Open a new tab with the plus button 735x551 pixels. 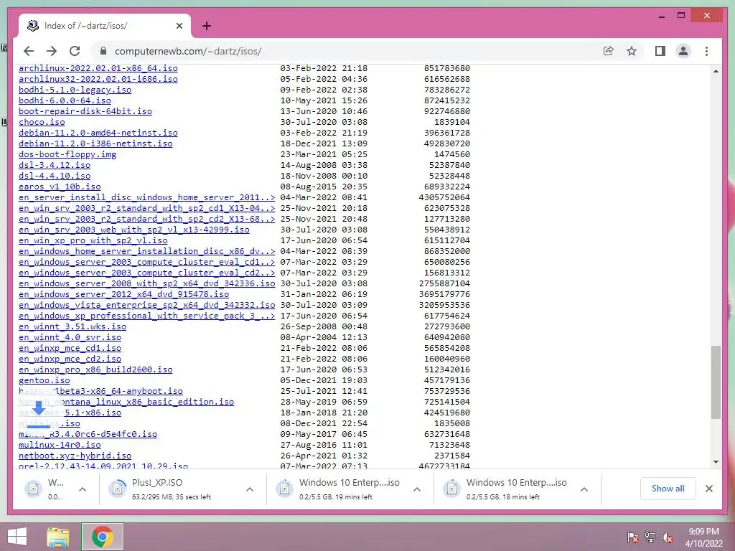point(207,26)
